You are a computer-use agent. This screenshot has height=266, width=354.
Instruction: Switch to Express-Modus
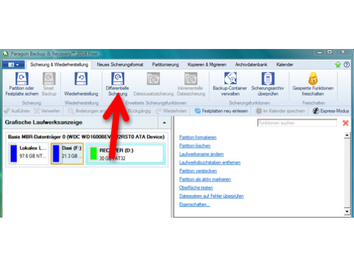330,111
